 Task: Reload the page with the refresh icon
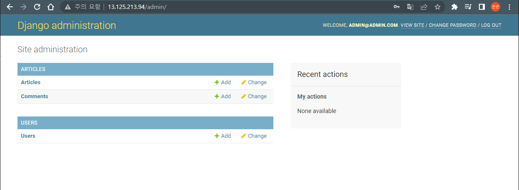(37, 7)
